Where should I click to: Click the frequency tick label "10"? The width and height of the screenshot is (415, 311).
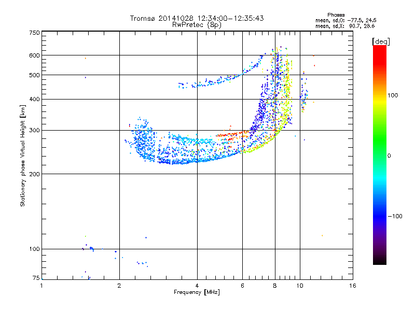click(x=300, y=286)
